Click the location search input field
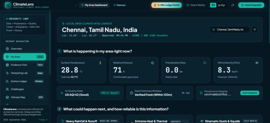This screenshot has width=270, height=123. coord(230,29)
